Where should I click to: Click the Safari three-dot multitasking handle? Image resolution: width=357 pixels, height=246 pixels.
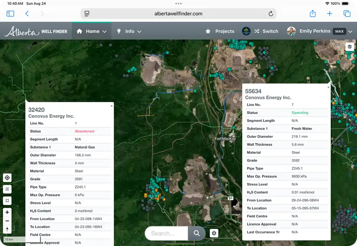179,4
